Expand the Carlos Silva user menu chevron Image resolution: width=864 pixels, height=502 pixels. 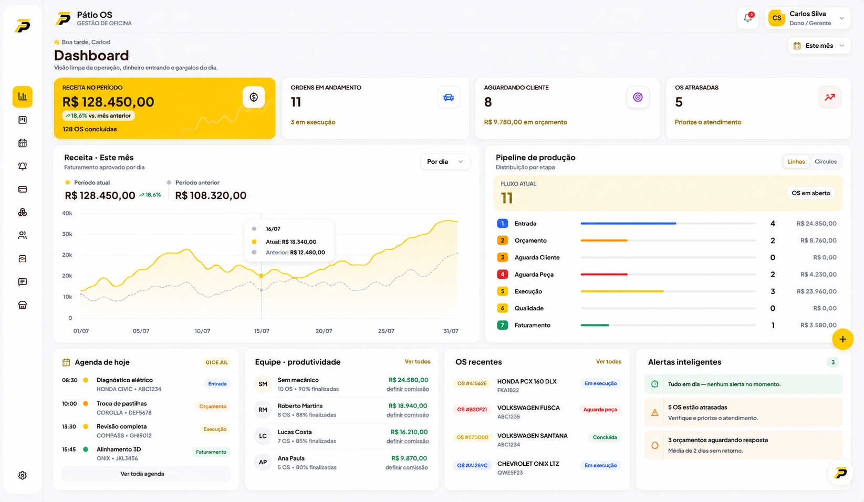pos(842,18)
